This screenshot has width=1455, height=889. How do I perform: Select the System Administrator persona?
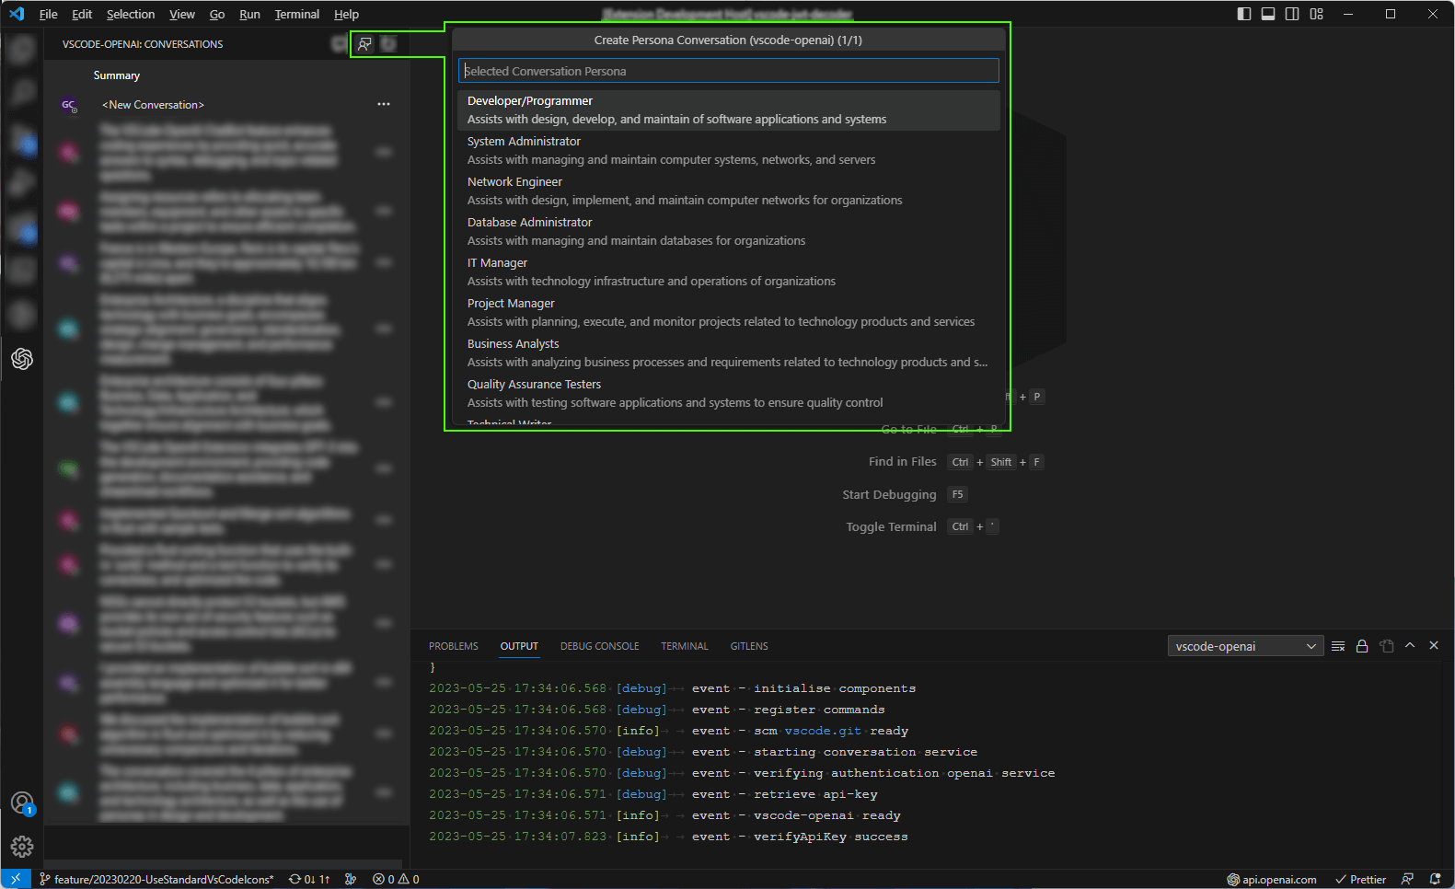tap(729, 151)
